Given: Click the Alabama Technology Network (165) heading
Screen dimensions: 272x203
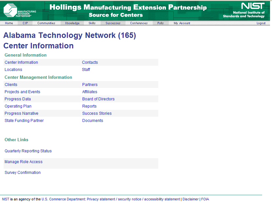Looking at the screenshot, I should (x=69, y=36).
